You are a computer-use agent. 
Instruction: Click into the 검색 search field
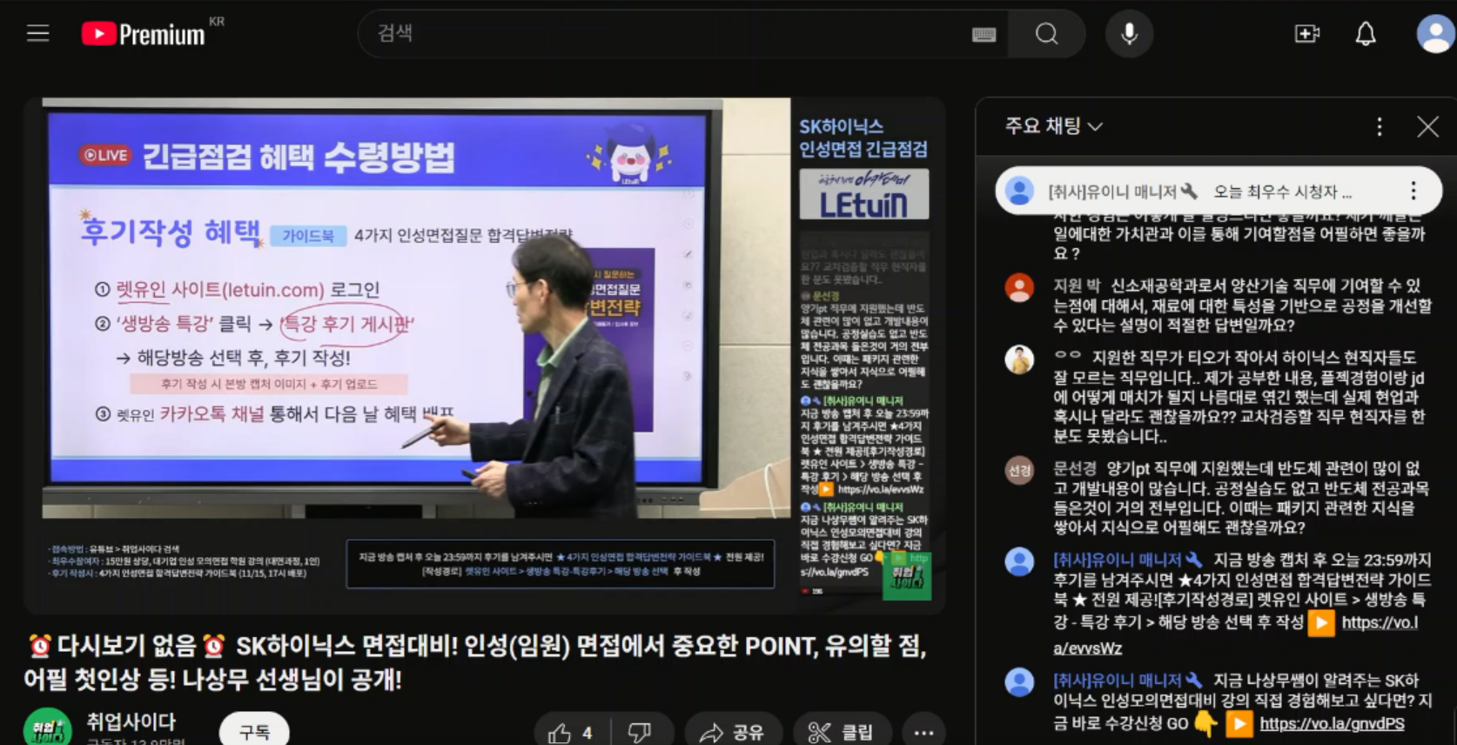pos(670,34)
